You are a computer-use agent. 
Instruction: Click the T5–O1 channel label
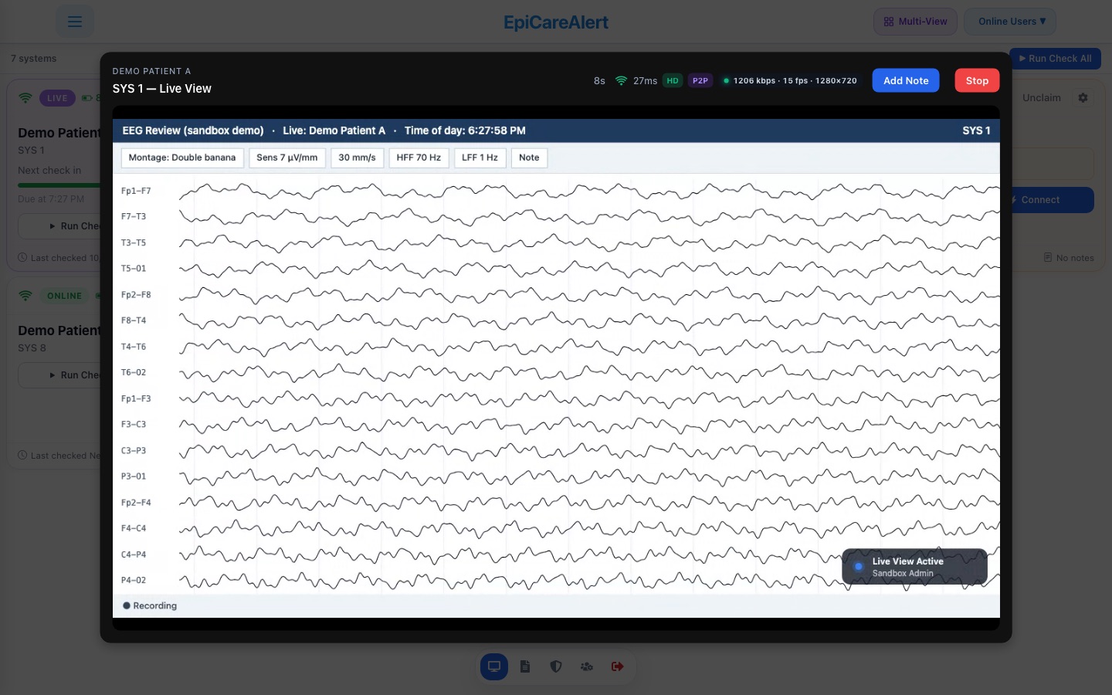(134, 269)
